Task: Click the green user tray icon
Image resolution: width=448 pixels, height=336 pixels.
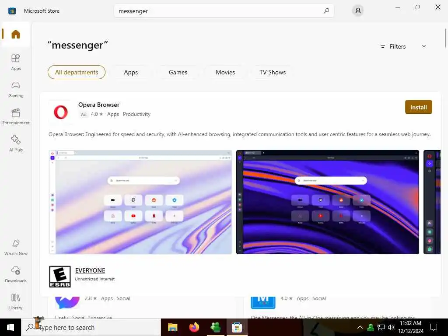Action: click(371, 327)
